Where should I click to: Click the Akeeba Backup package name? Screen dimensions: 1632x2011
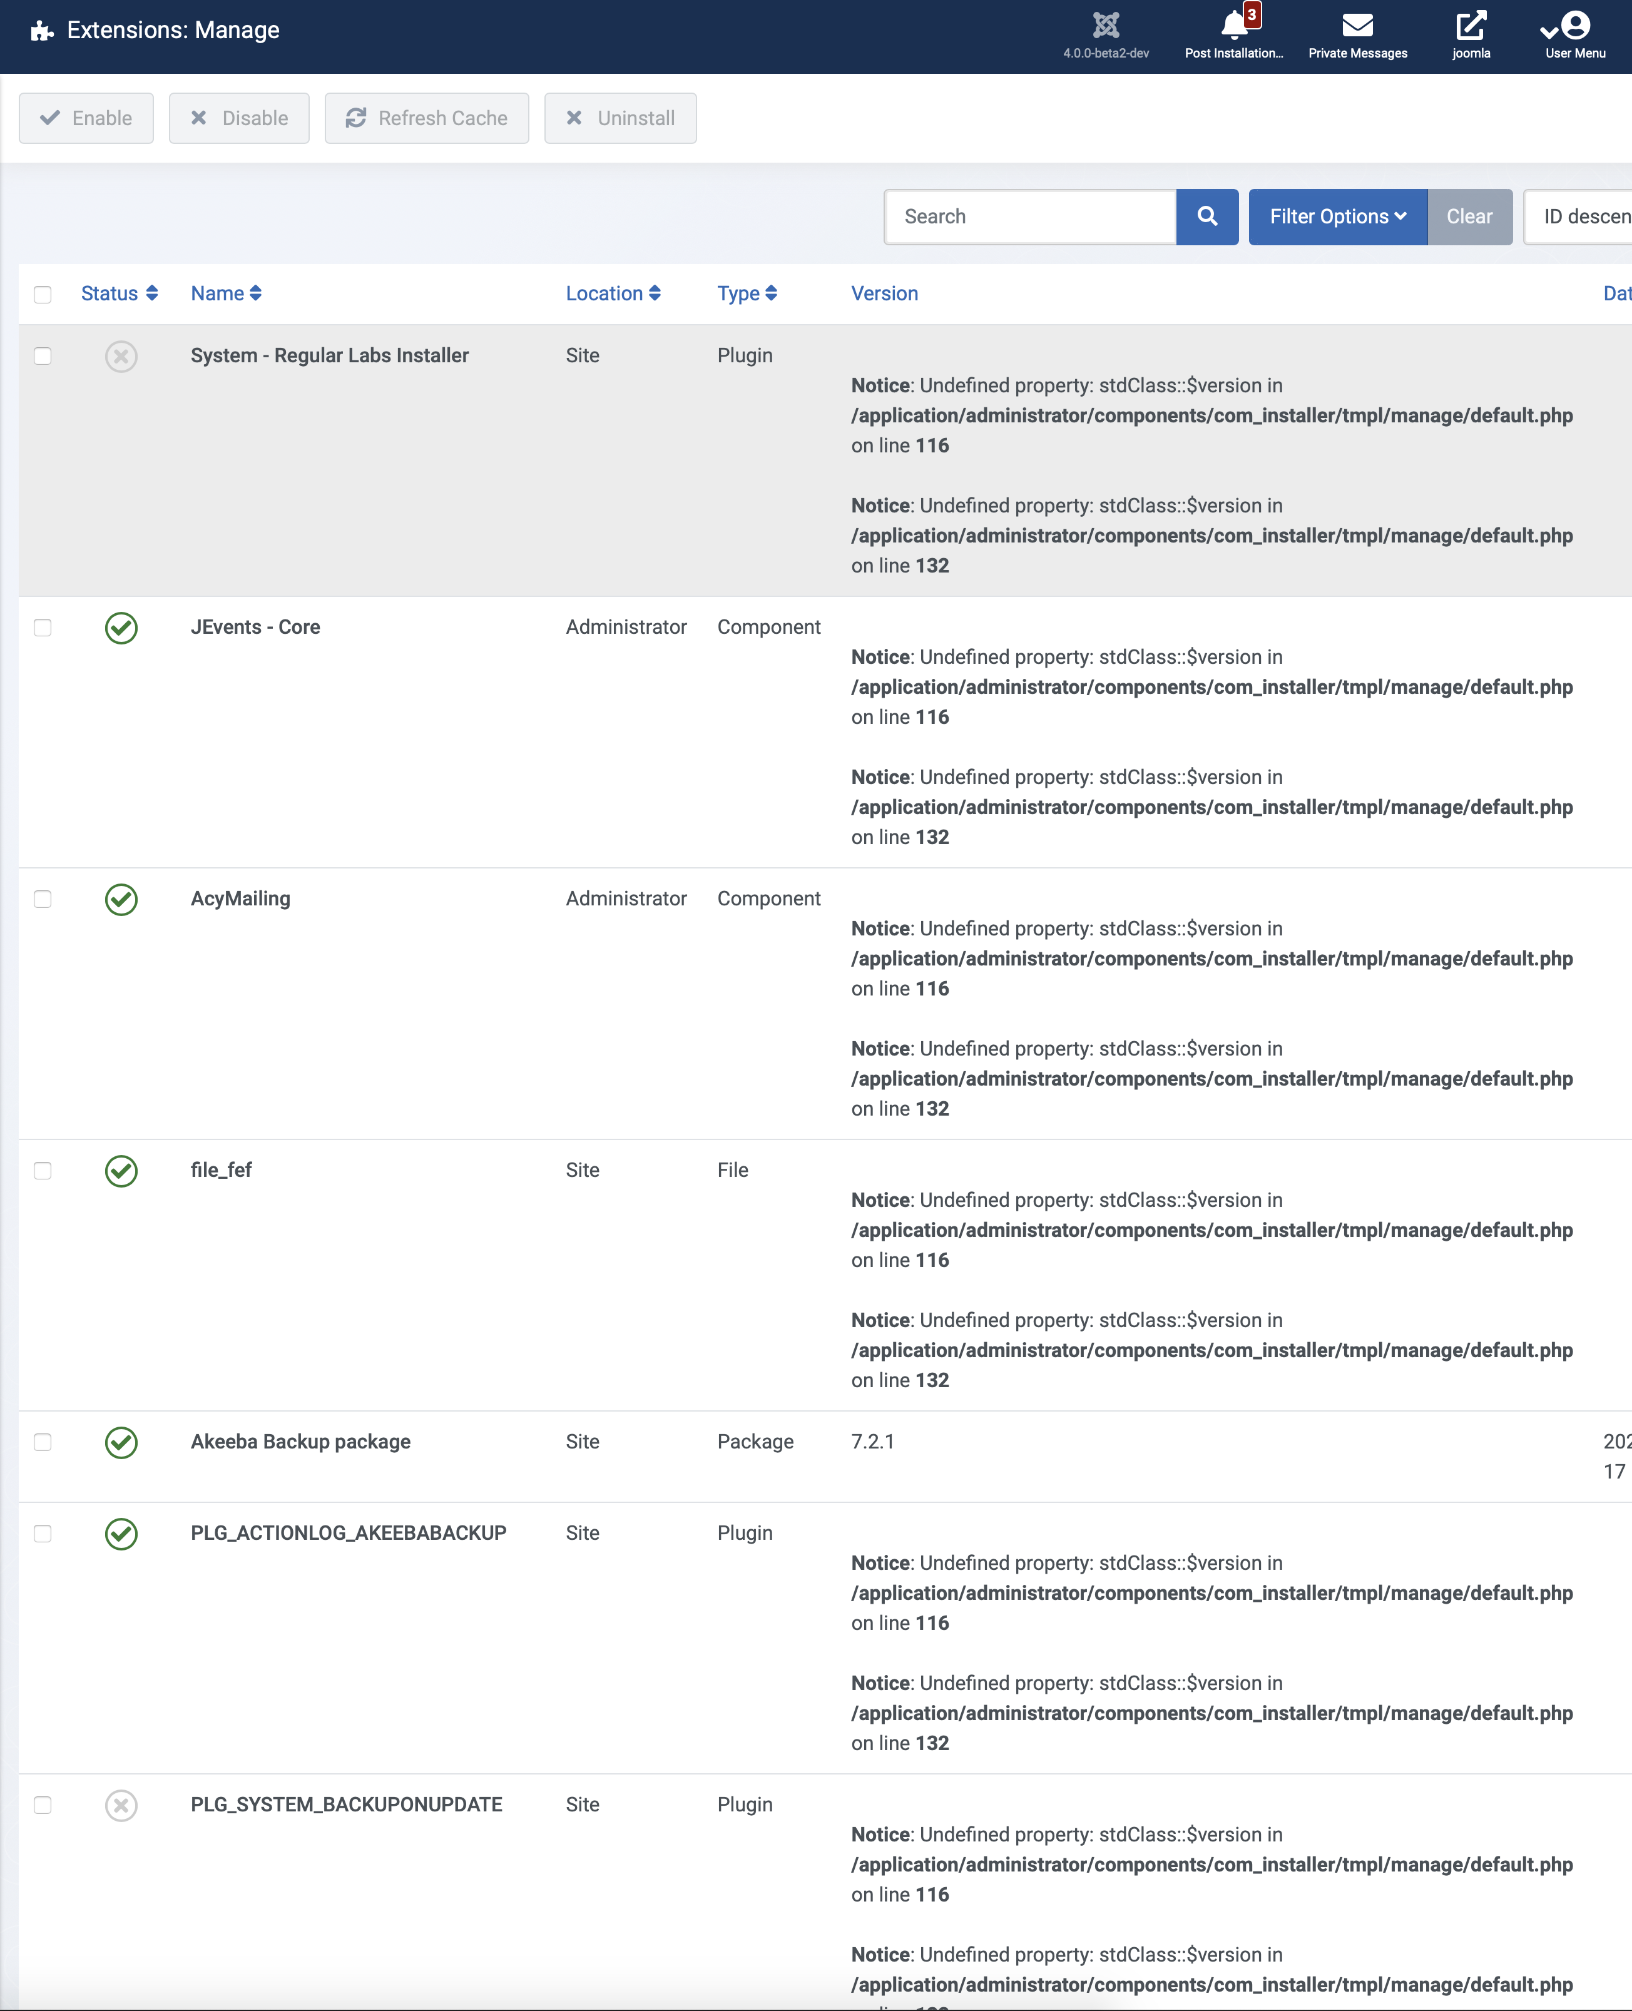(x=301, y=1441)
